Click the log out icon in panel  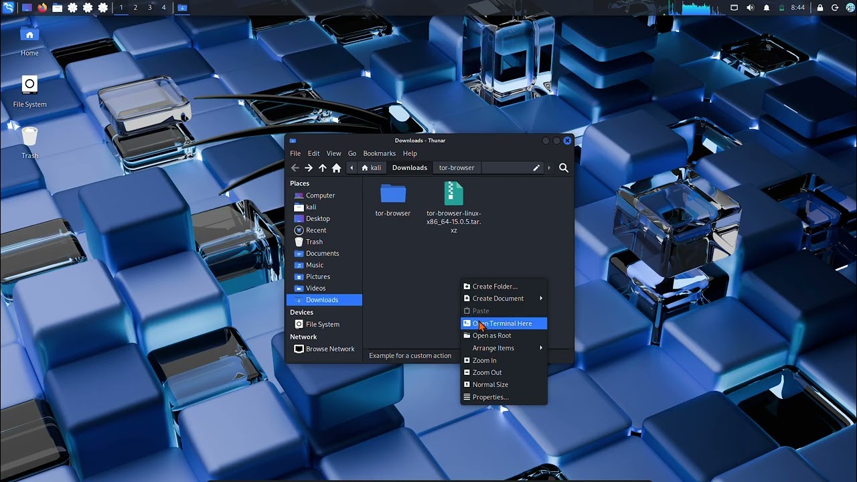point(835,8)
